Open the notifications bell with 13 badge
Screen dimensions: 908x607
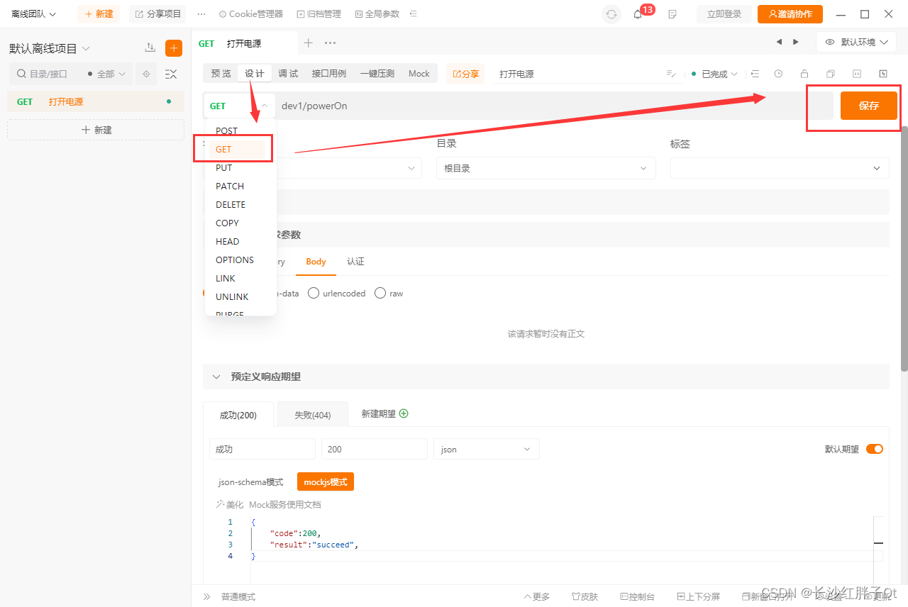click(638, 14)
